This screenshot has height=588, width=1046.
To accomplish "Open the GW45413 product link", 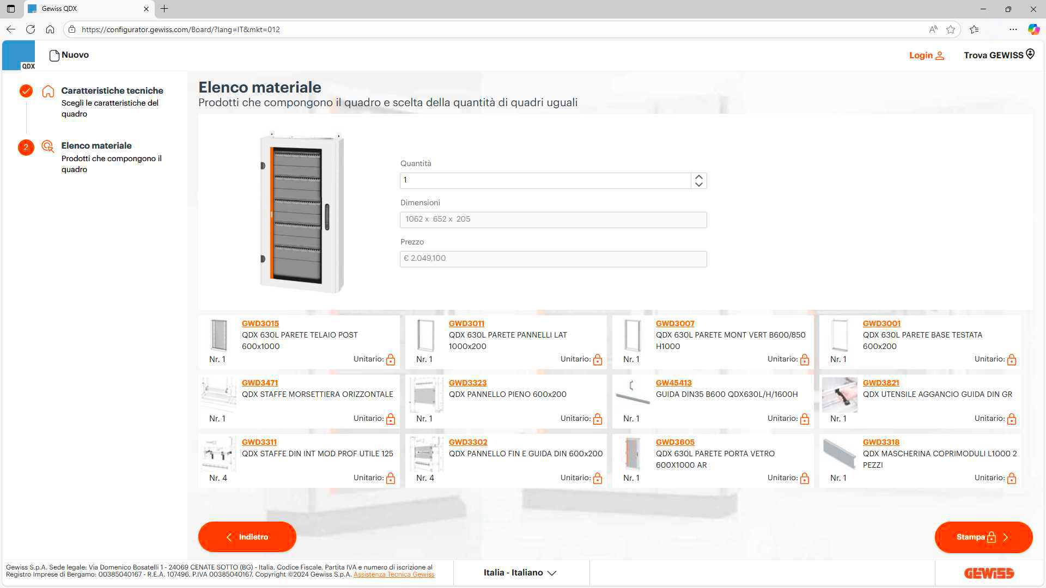I will click(673, 383).
